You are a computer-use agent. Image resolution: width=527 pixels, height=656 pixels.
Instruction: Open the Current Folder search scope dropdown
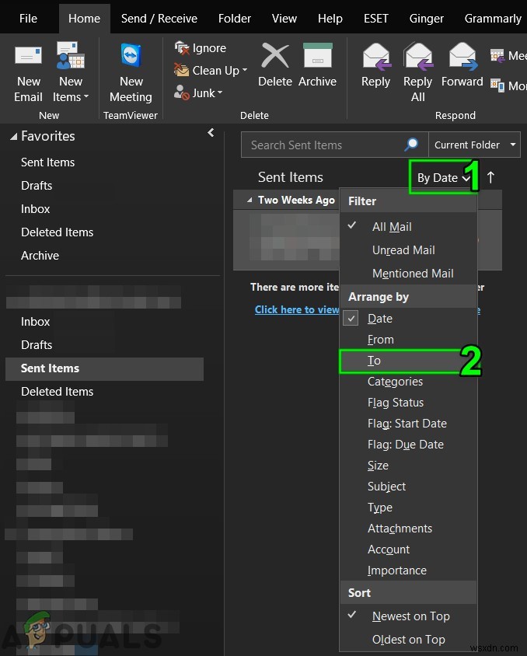474,145
